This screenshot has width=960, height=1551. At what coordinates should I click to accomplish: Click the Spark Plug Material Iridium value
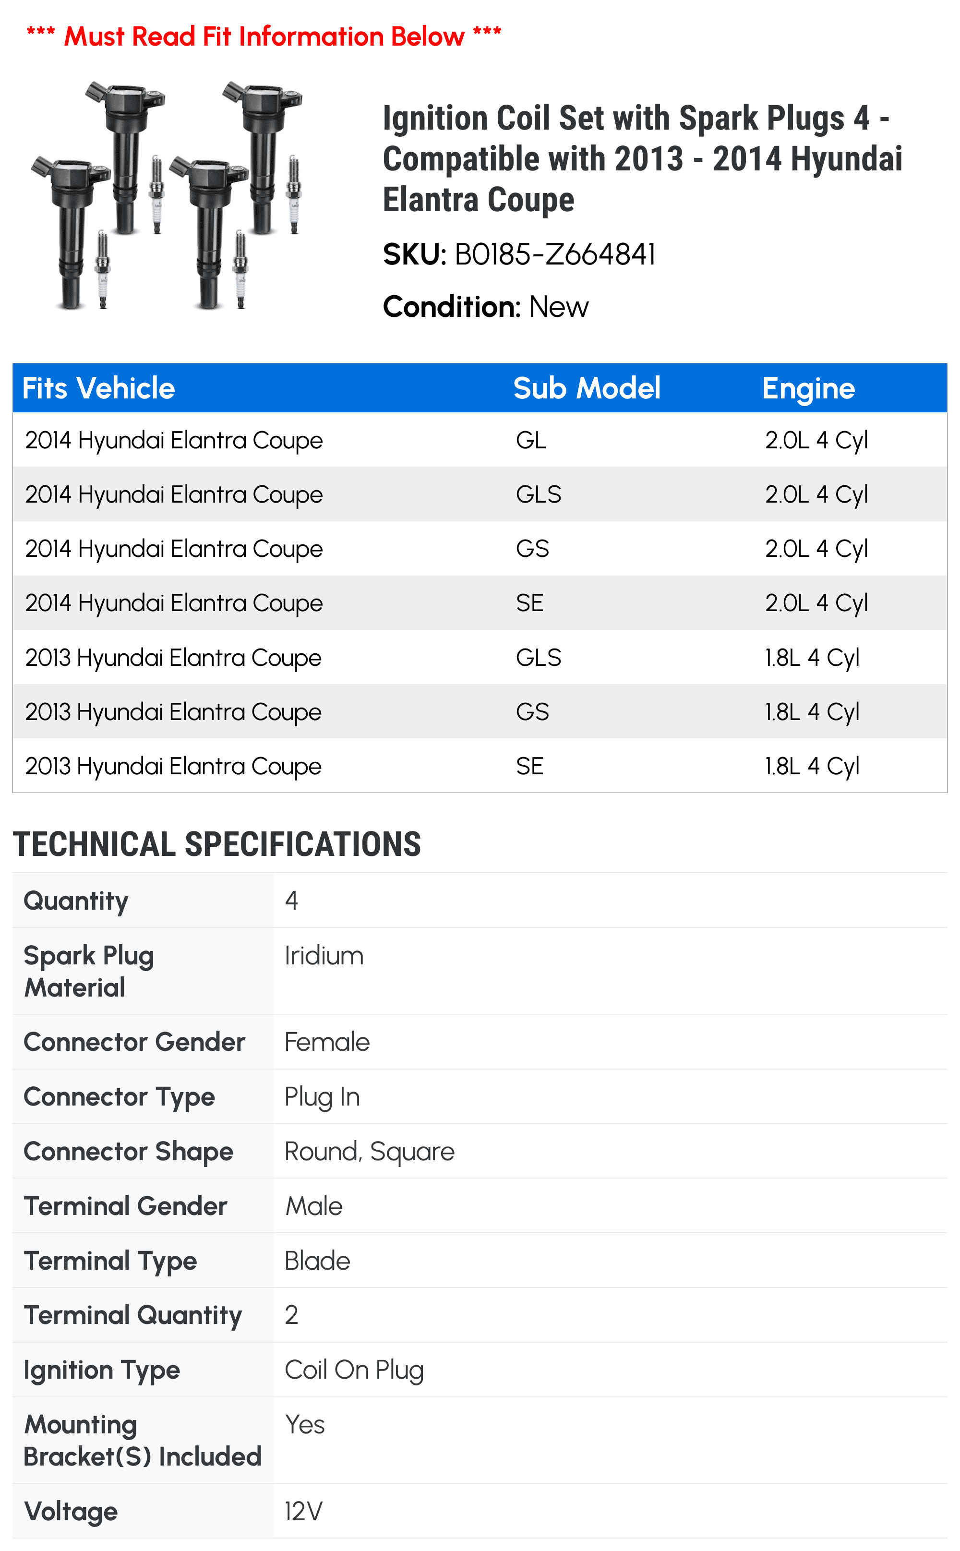point(324,955)
